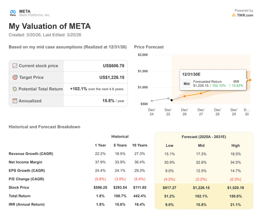Click the 10 Years historical column header
This screenshot has width=262, height=216.
tap(139, 145)
